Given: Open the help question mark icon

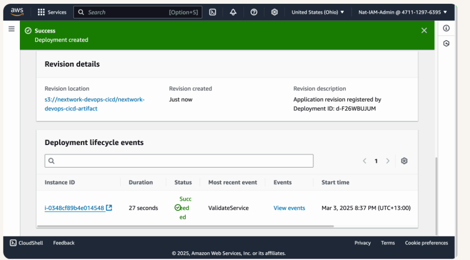Looking at the screenshot, I should click(x=254, y=12).
